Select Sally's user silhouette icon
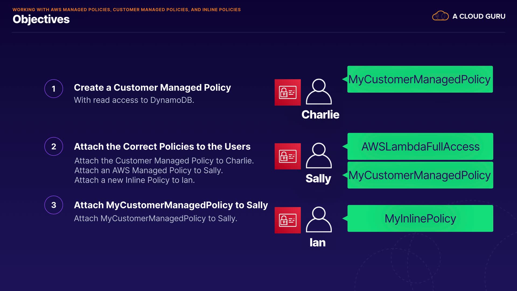The height and width of the screenshot is (291, 517). [319, 155]
